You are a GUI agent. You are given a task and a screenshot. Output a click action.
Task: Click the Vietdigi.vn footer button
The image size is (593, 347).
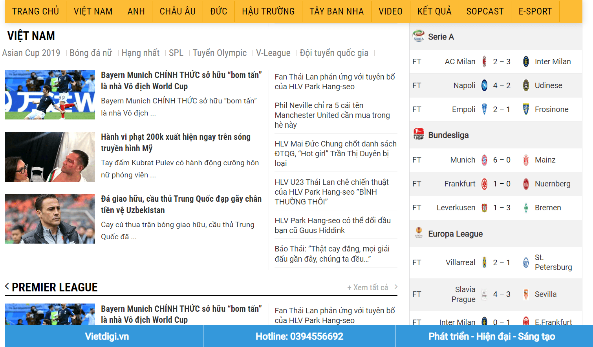tap(107, 336)
